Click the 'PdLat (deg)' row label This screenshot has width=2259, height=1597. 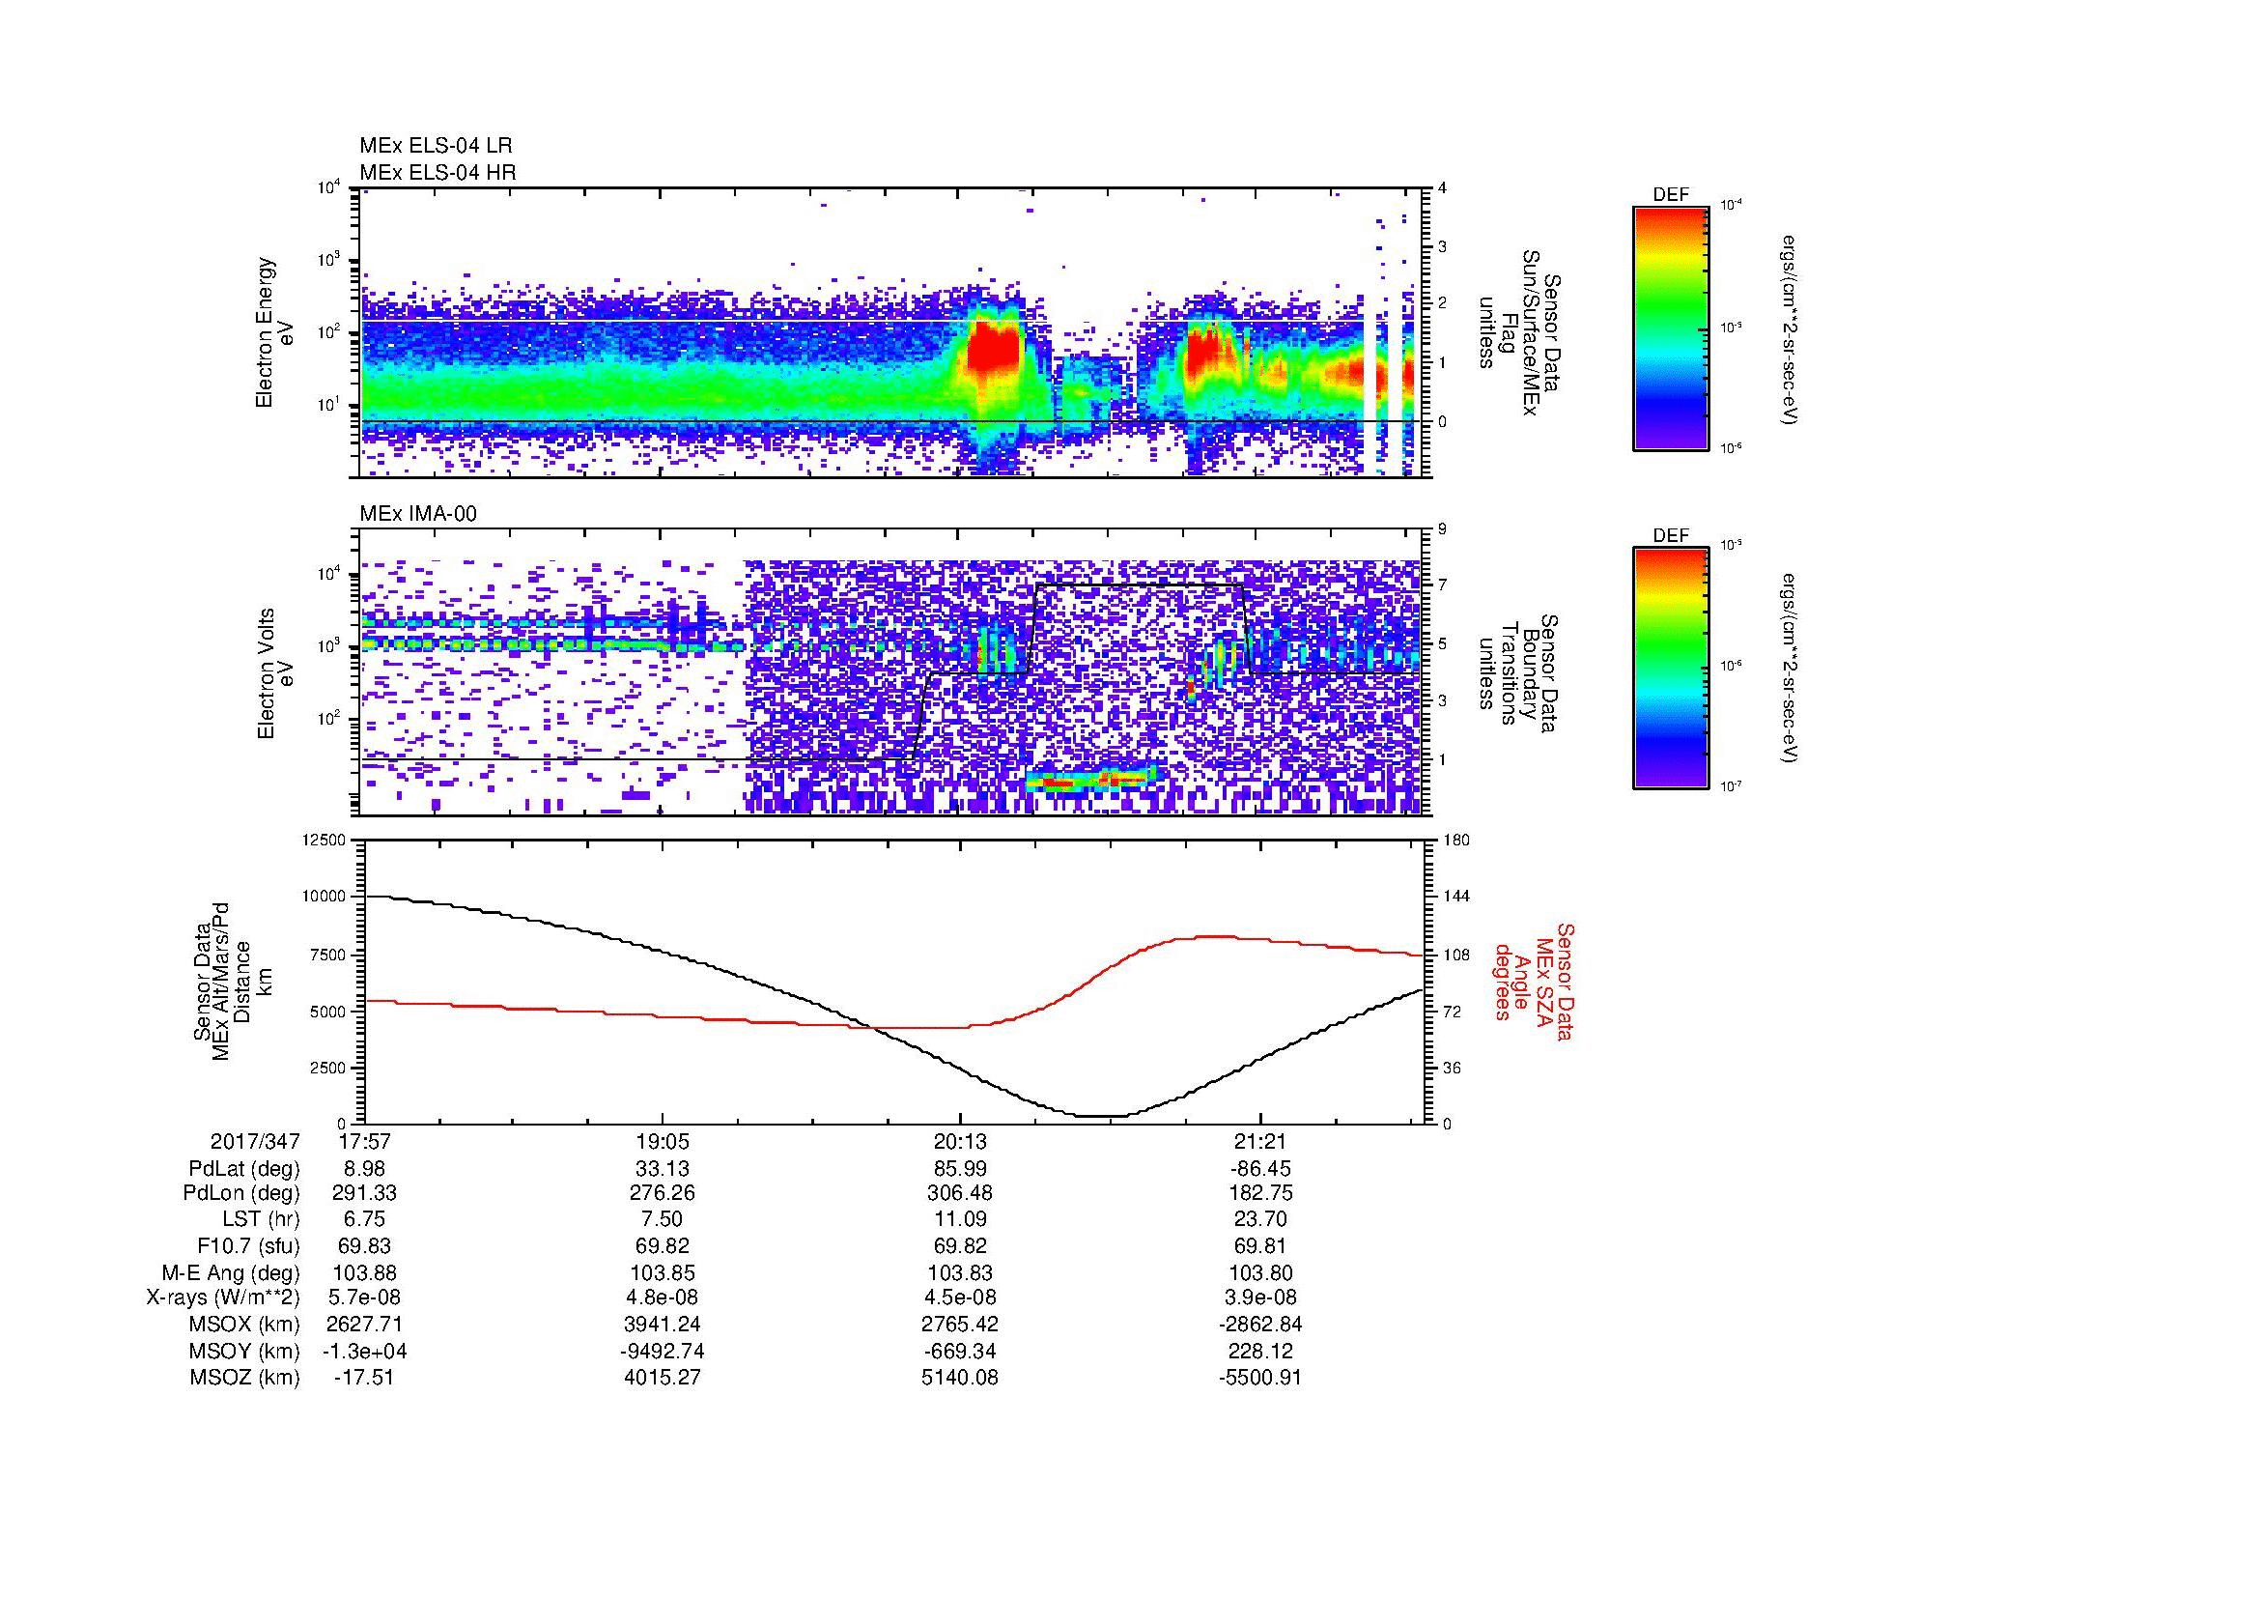244,1169
